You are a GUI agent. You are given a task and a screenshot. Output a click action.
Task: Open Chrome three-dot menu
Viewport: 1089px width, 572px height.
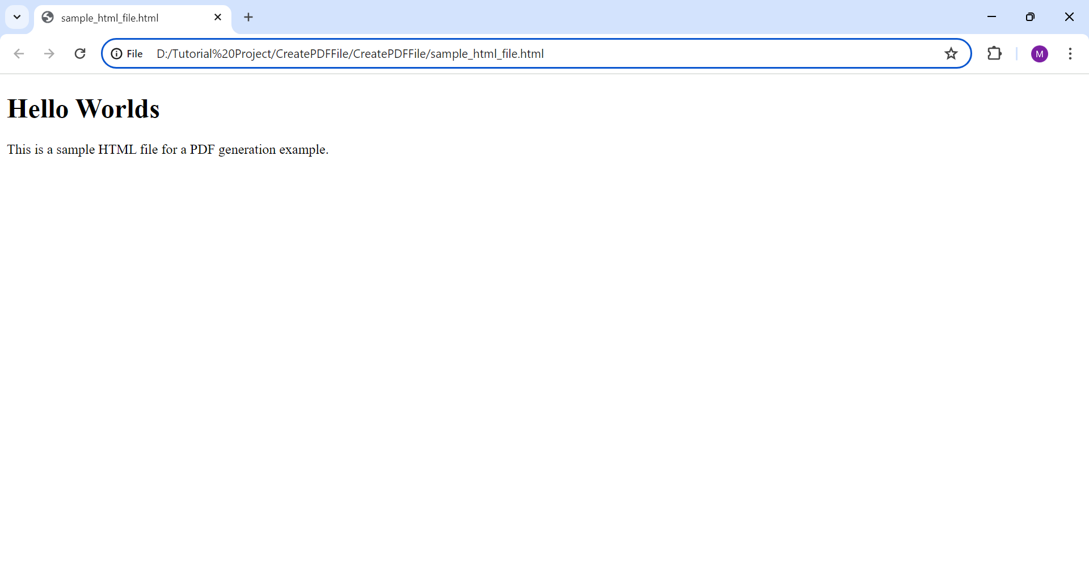[1070, 53]
